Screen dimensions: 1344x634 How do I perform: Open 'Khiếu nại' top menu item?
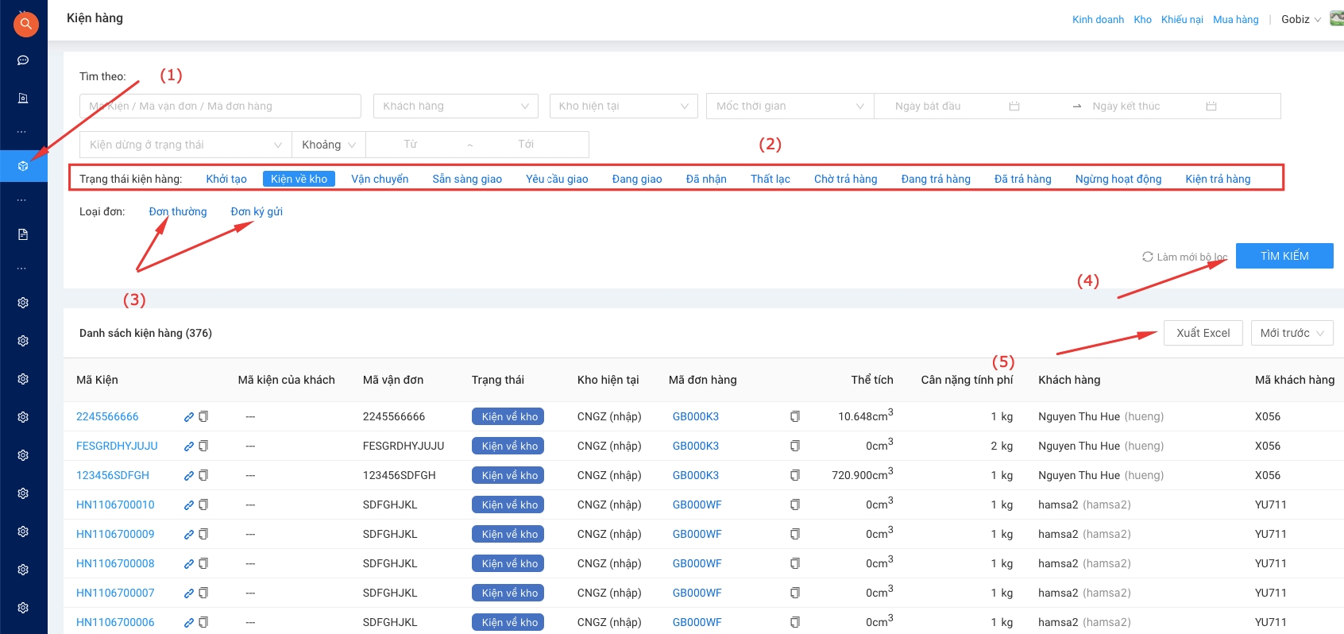1181,20
